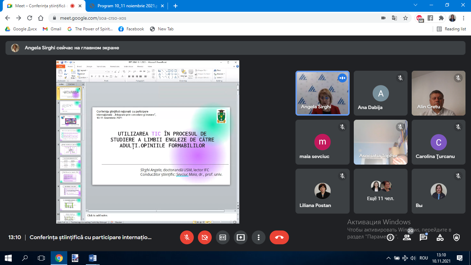Viewport: 471px width, 265px height.
Task: Show the participants list icon
Action: [407, 237]
